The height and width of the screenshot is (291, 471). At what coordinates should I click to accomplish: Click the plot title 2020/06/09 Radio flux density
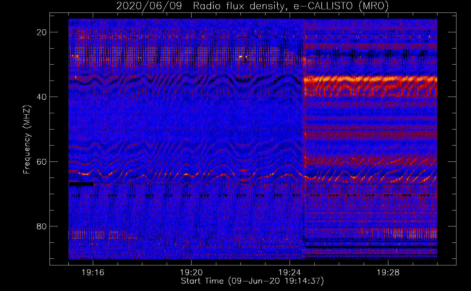pos(252,6)
